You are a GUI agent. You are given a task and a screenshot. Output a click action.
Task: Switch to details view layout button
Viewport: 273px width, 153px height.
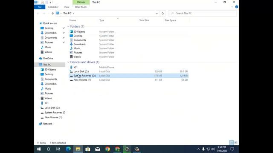click(x=231, y=143)
